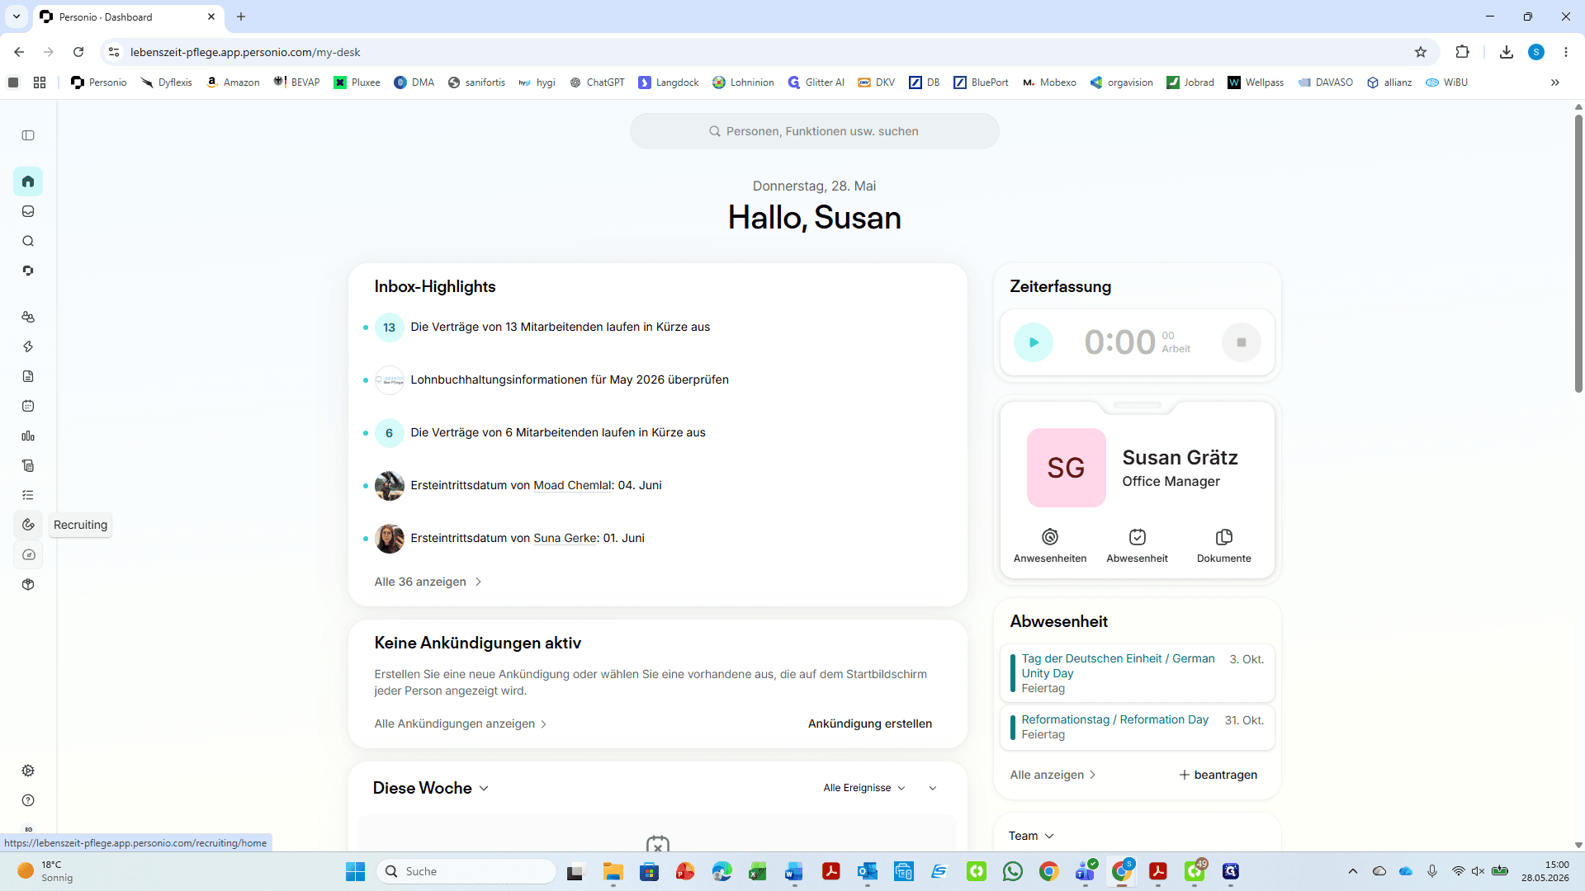Open the Inbox icon in the sidebar
The width and height of the screenshot is (1585, 891).
(28, 211)
